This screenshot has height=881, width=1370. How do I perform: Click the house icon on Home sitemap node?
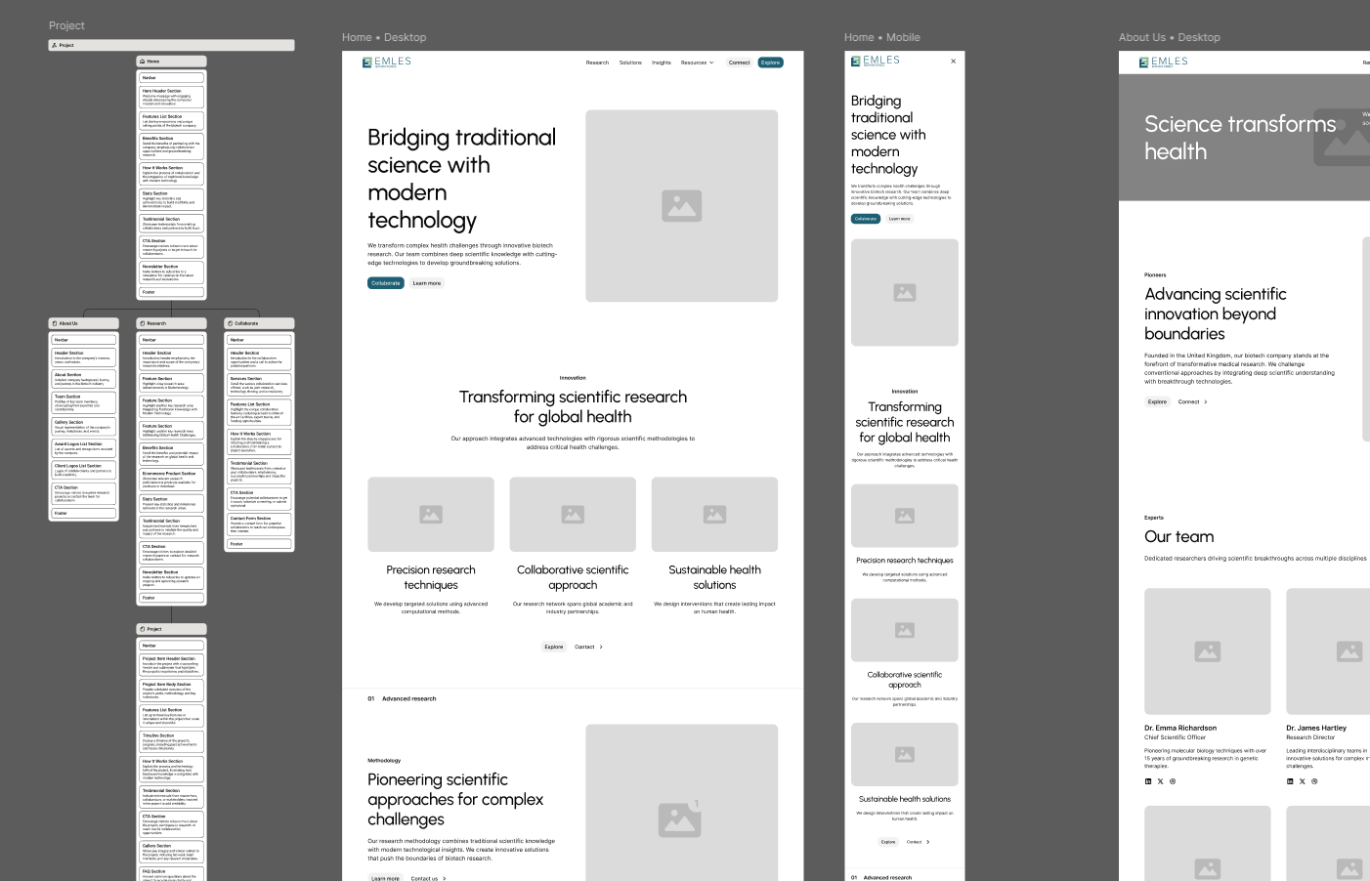click(143, 62)
